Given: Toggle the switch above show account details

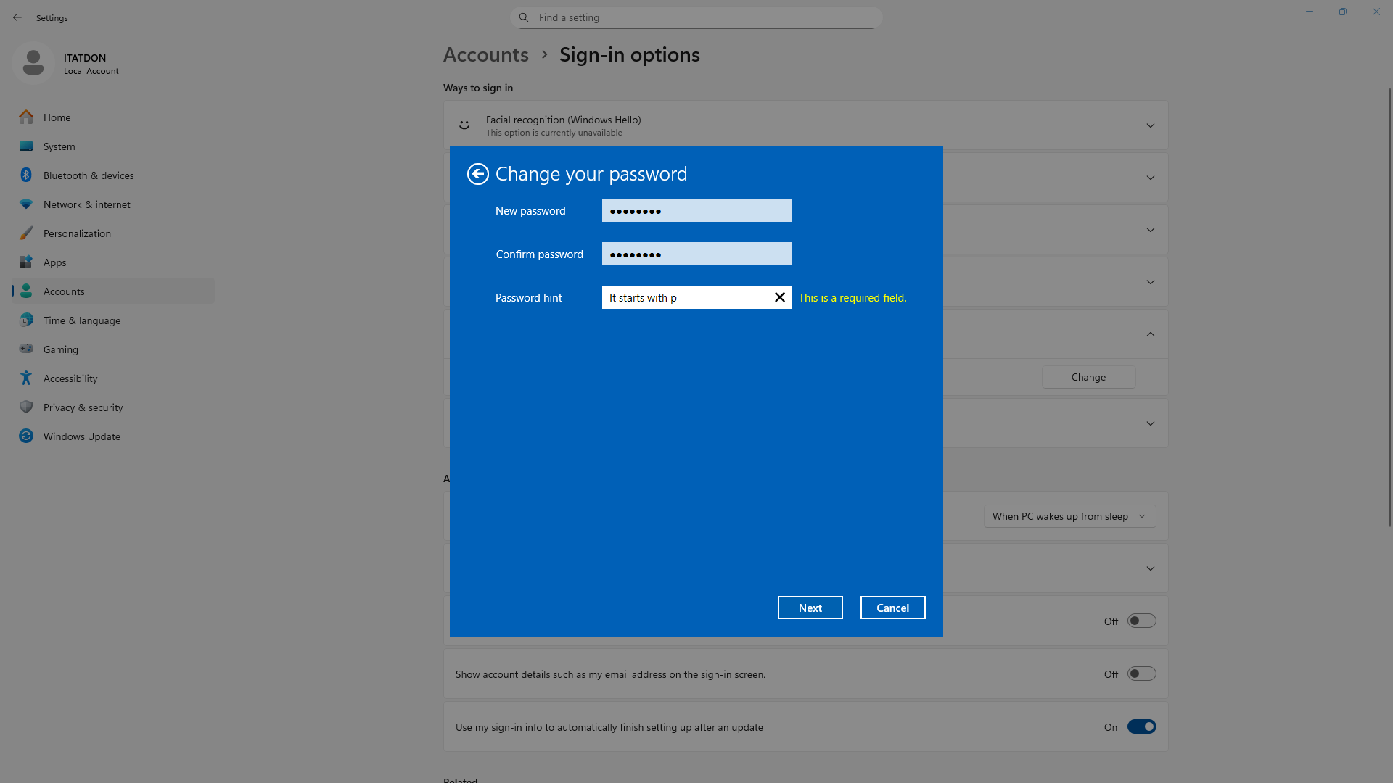Looking at the screenshot, I should 1141,621.
